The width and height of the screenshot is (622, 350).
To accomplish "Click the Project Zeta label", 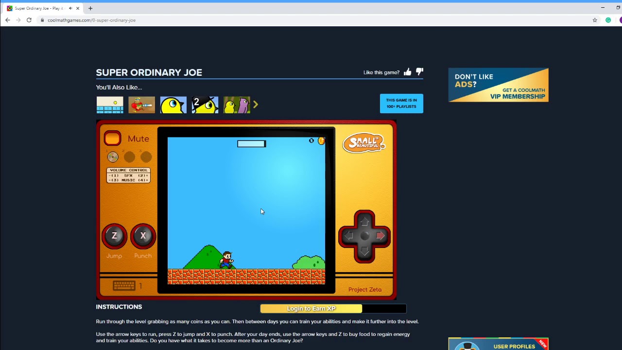I will click(x=365, y=290).
